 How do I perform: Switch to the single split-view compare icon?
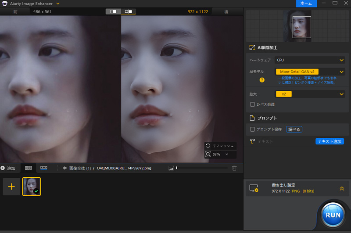pos(113,12)
